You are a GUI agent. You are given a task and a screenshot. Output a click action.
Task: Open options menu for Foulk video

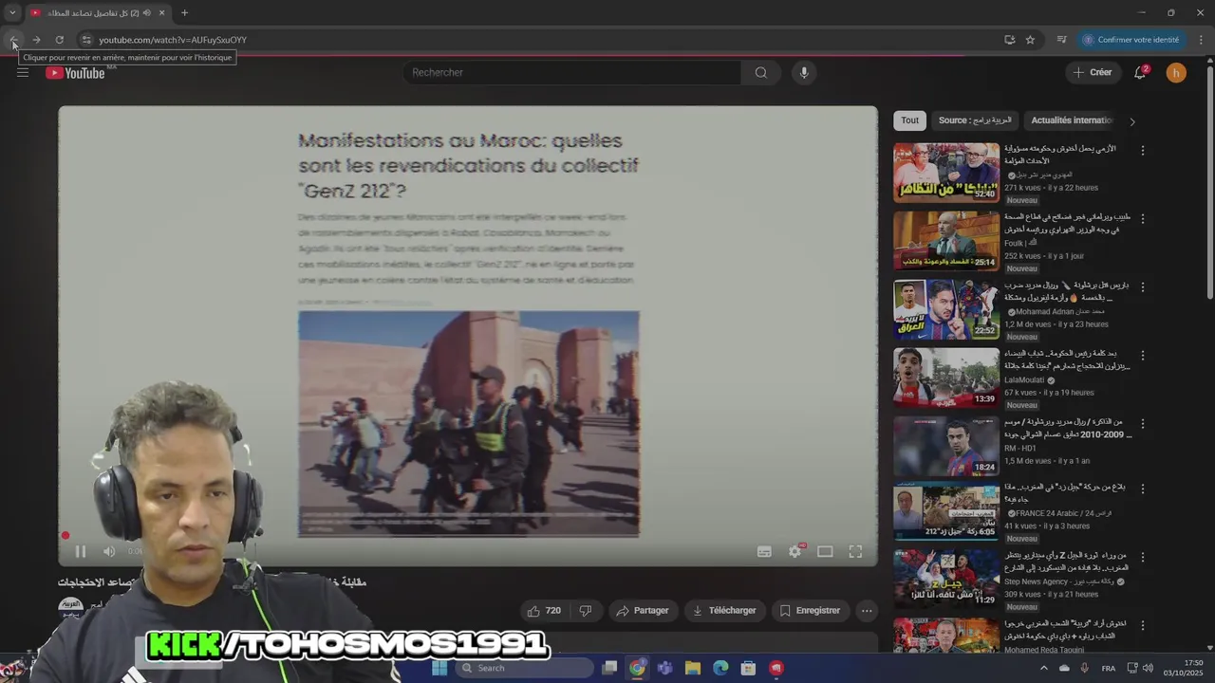[1143, 219]
